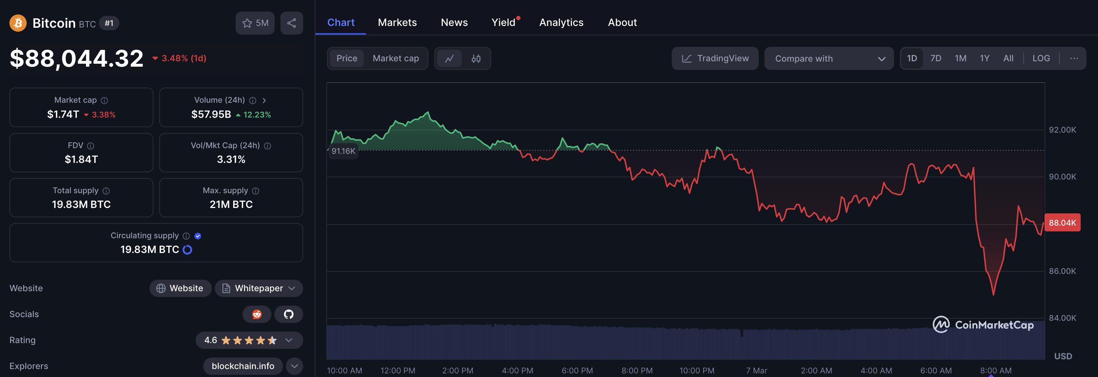
Task: Toggle chart to Market cap
Action: (395, 58)
